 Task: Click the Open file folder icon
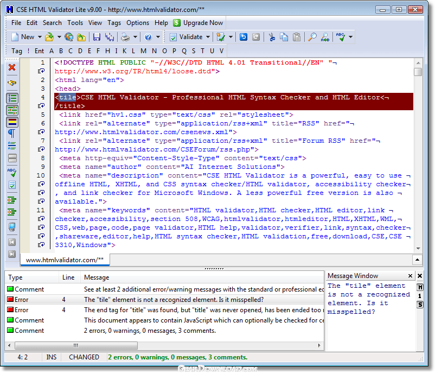pos(49,37)
